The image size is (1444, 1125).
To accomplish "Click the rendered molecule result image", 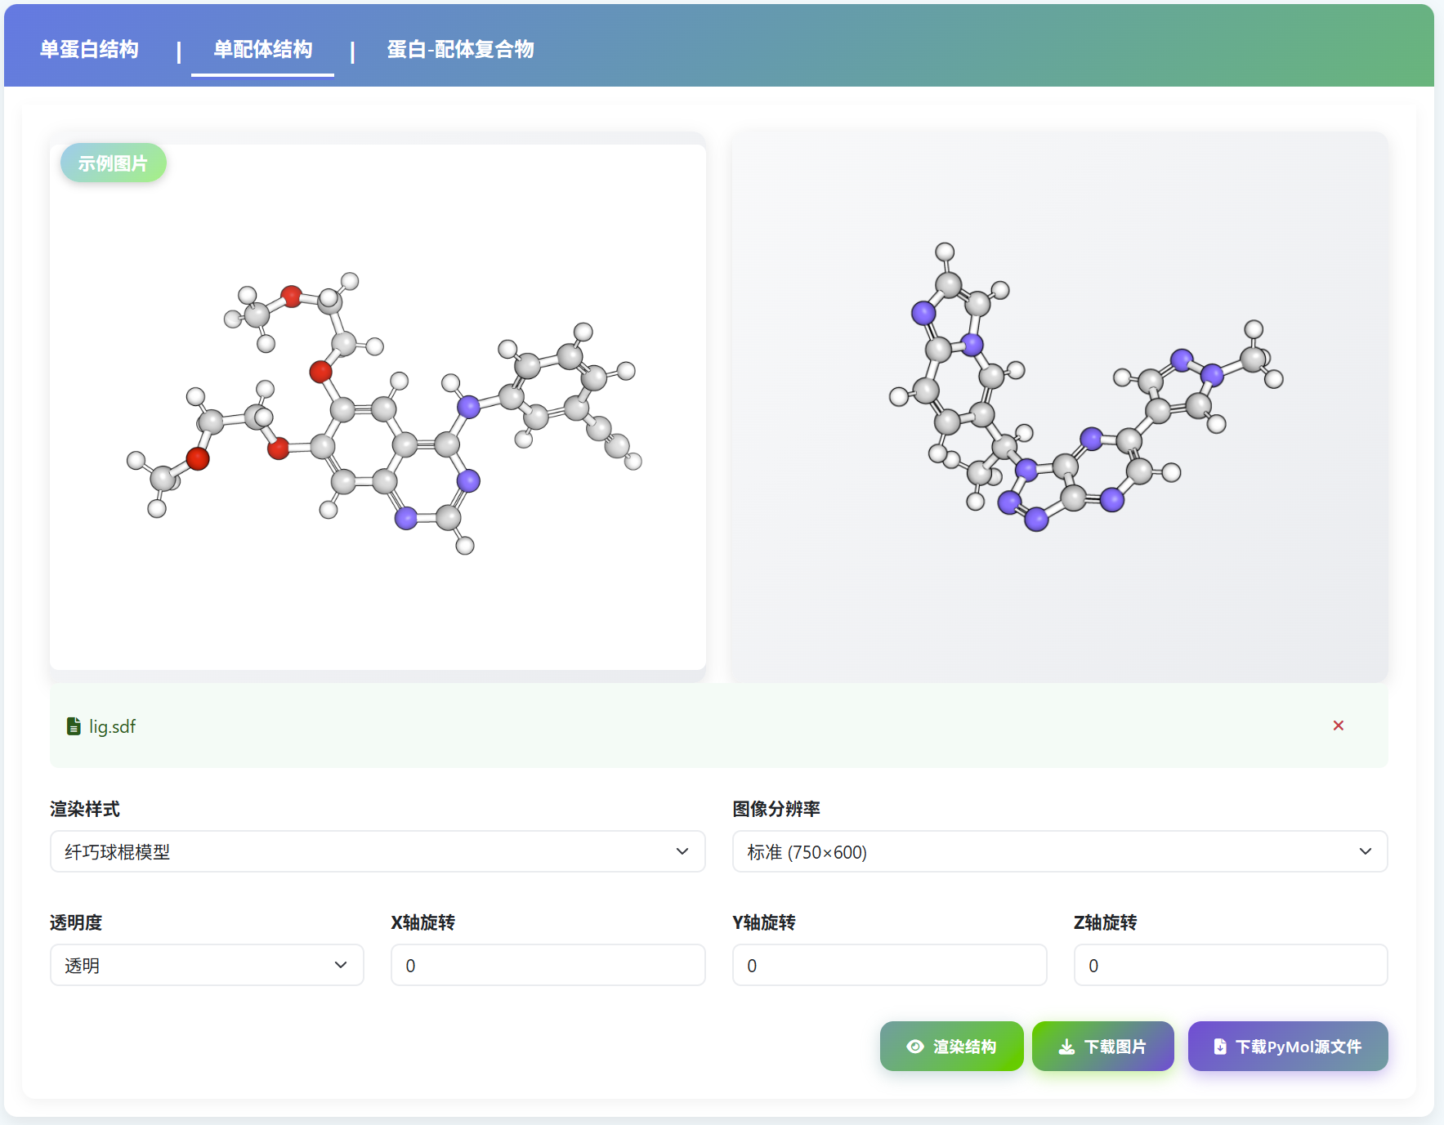I will pyautogui.click(x=1058, y=406).
